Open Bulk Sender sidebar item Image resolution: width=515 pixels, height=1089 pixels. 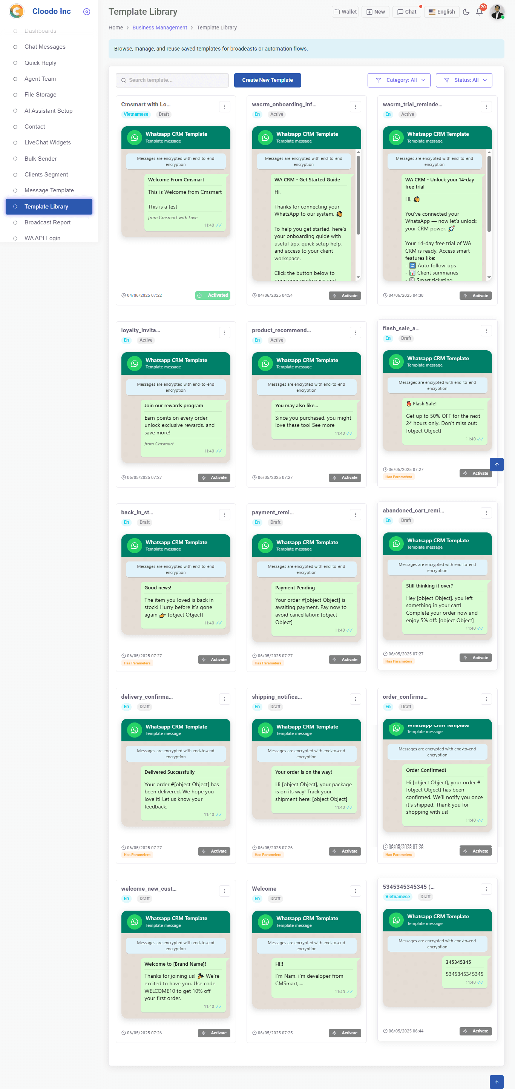[x=41, y=159]
